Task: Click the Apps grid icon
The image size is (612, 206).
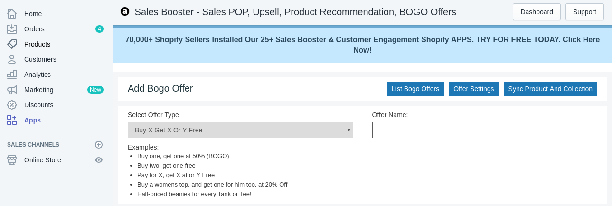Action: (x=12, y=120)
